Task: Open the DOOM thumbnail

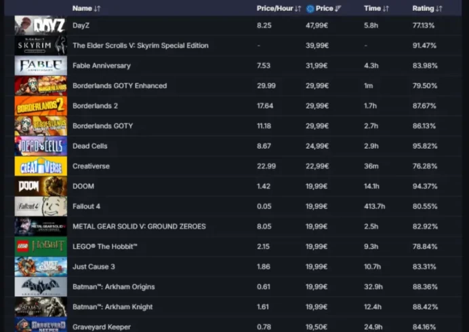Action: click(x=41, y=186)
